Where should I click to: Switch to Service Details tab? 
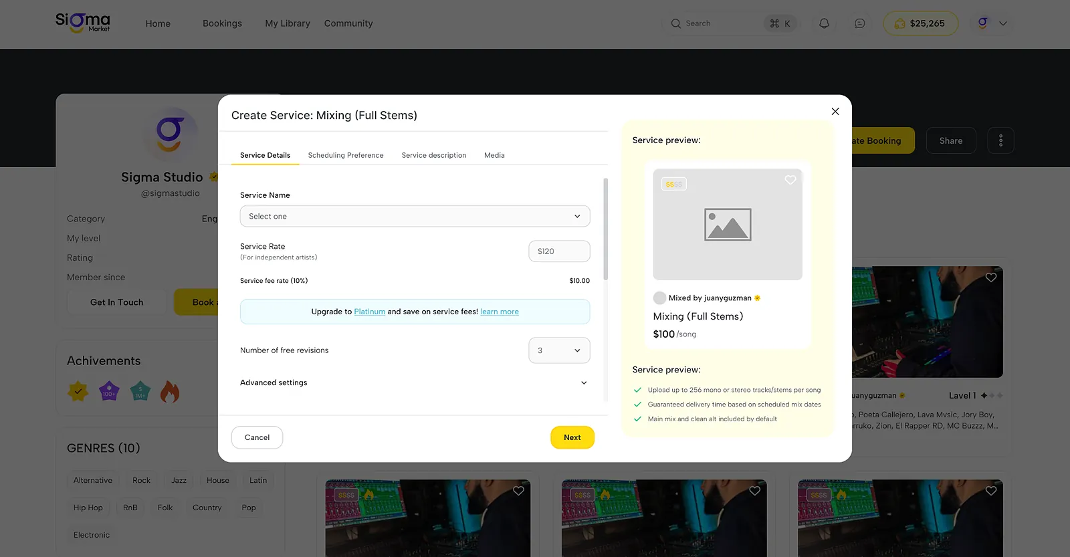265,155
